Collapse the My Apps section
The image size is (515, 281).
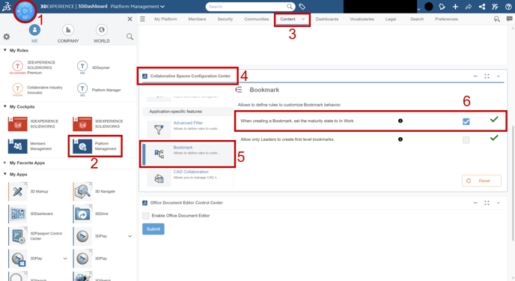(x=5, y=174)
